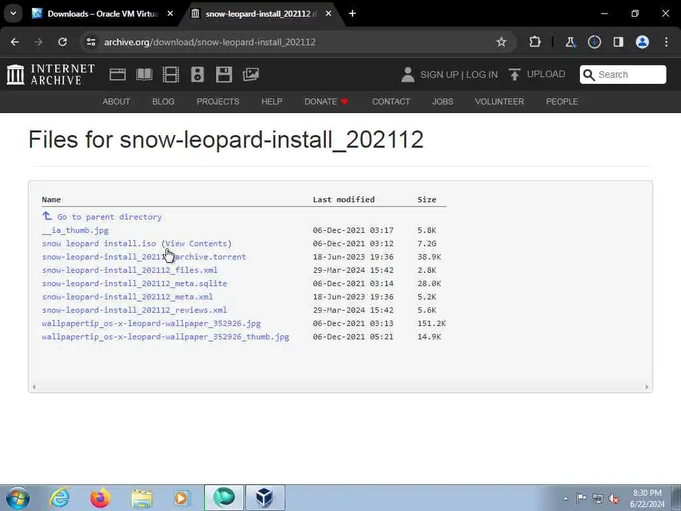This screenshot has width=681, height=511.
Task: Launch Internet Explorer from the taskbar
Action: pyautogui.click(x=59, y=498)
